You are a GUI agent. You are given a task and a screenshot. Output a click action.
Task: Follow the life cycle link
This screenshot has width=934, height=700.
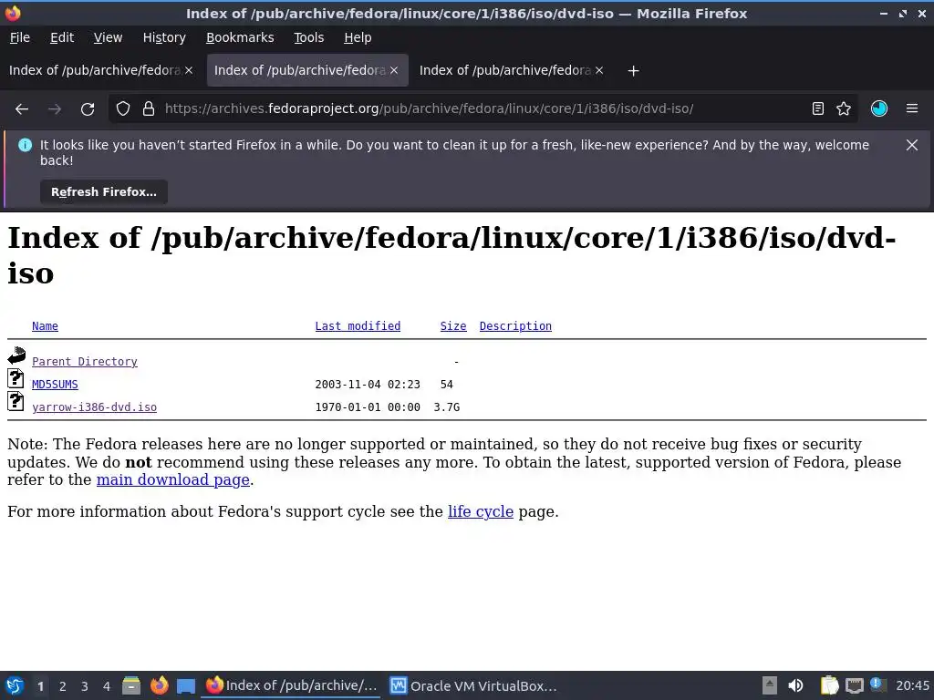[x=480, y=511]
